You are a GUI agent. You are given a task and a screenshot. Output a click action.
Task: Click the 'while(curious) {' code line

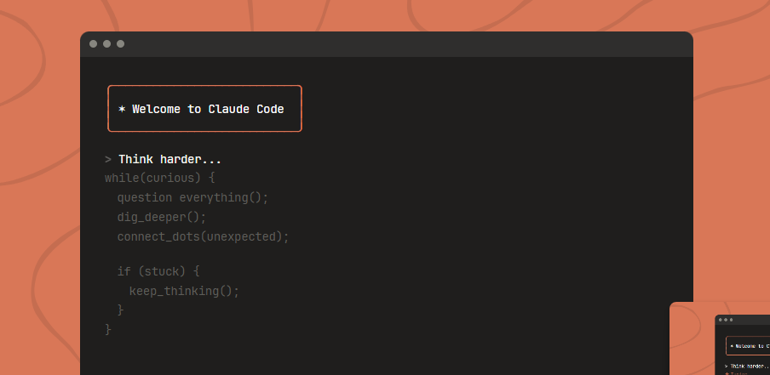coord(160,179)
